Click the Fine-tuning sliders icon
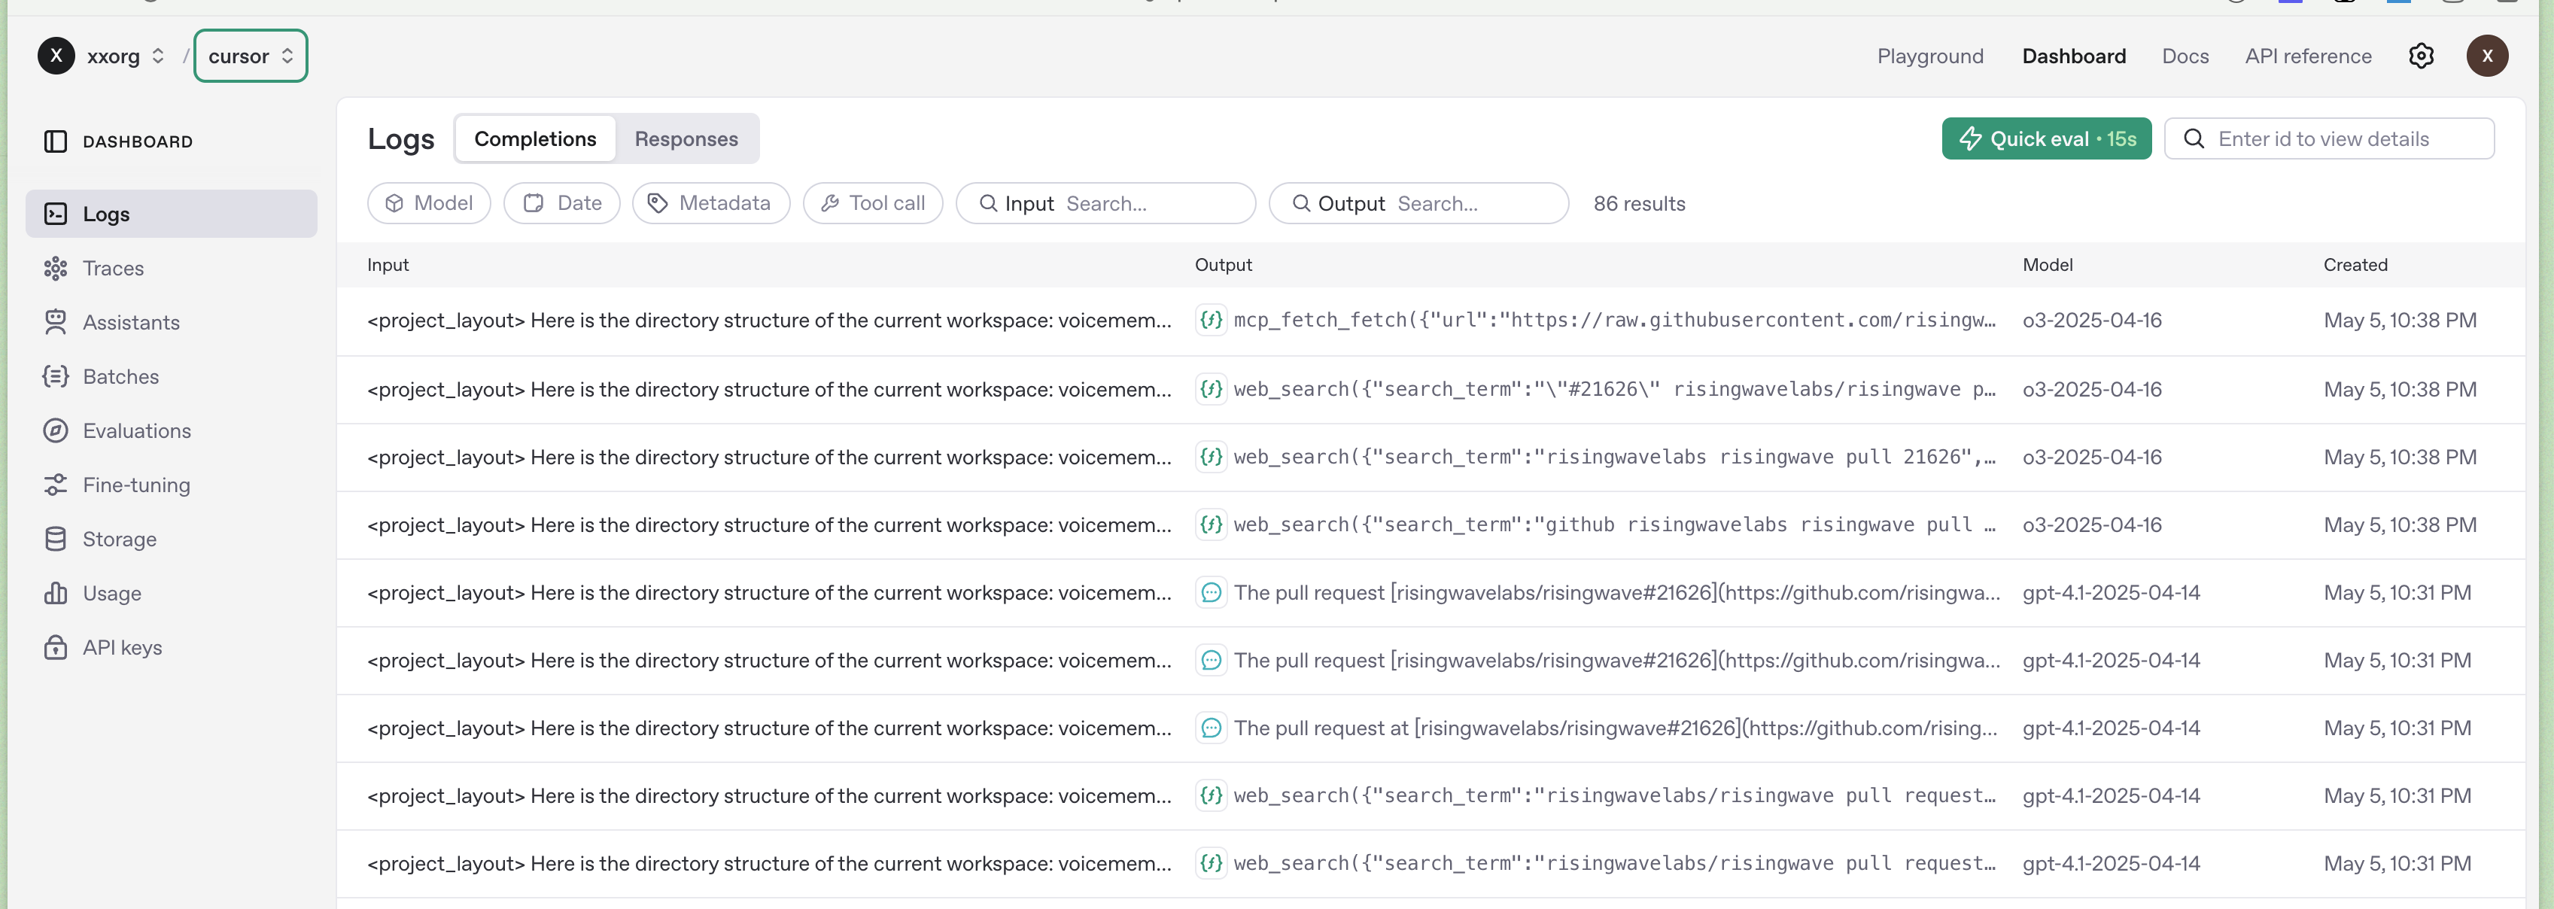Image resolution: width=2554 pixels, height=909 pixels. [56, 485]
